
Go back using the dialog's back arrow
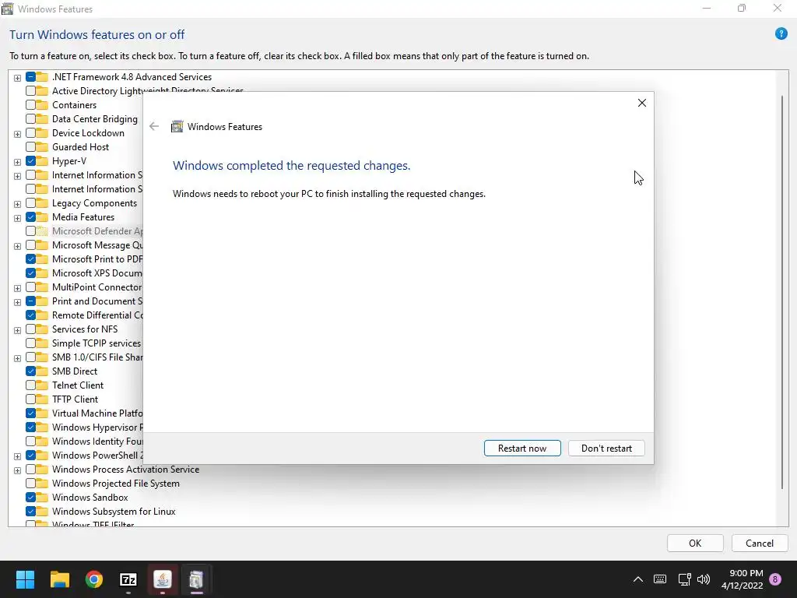[x=154, y=127]
